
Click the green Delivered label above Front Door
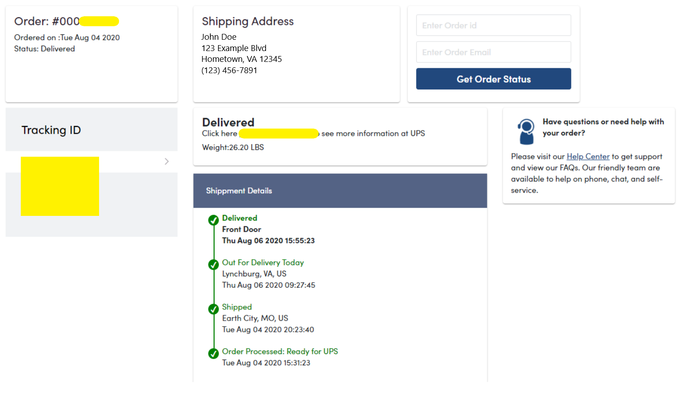tap(239, 218)
